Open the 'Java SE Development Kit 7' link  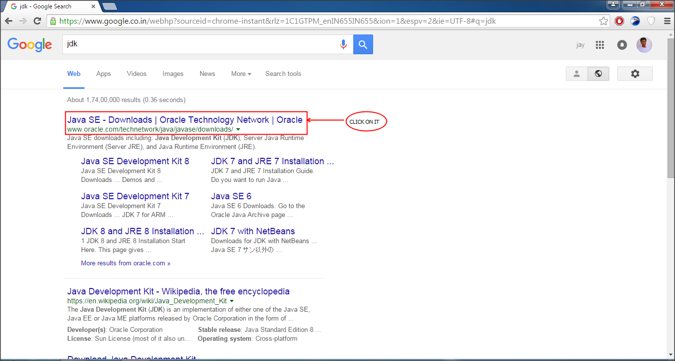click(135, 196)
